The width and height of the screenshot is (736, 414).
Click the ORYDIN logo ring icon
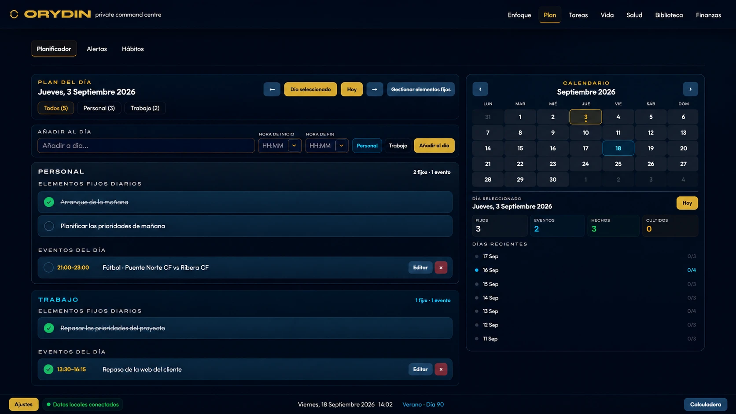(14, 14)
